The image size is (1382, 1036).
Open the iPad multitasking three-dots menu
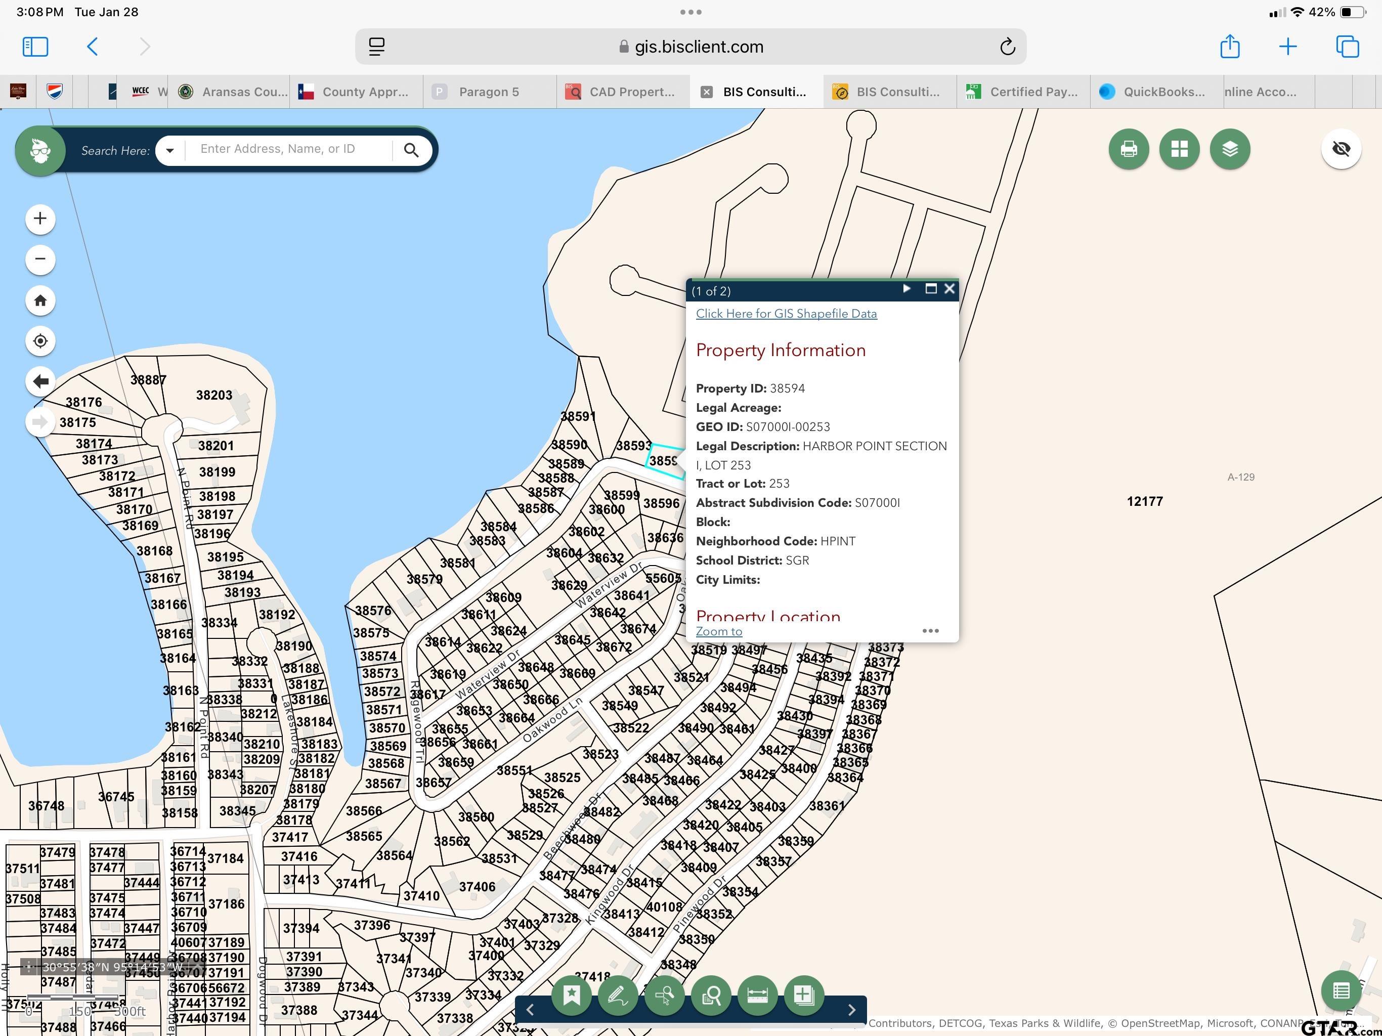point(690,12)
